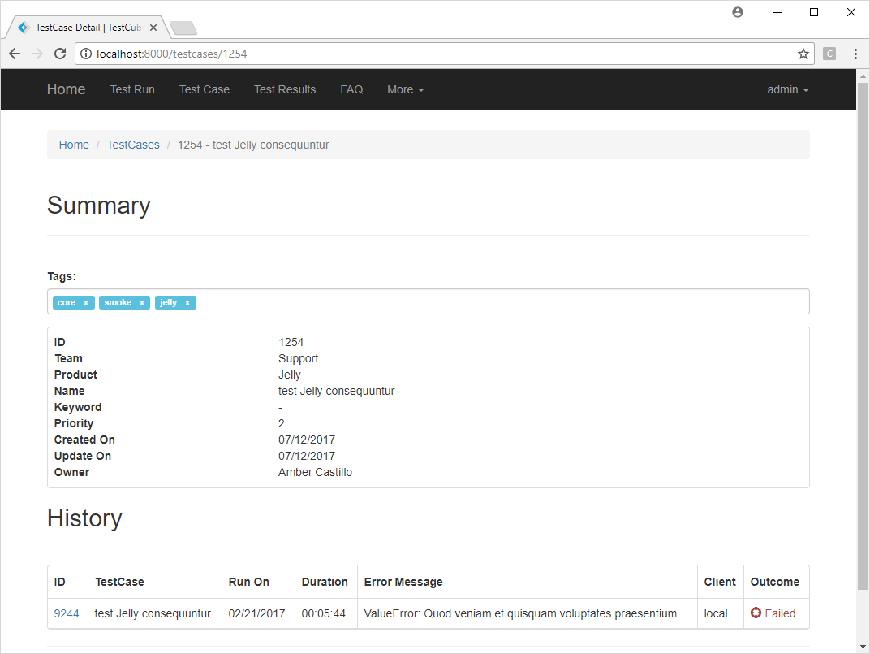
Task: Click the red Failed outcome icon
Action: click(x=756, y=613)
